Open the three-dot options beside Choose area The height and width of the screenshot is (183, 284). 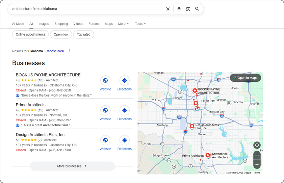(69, 51)
